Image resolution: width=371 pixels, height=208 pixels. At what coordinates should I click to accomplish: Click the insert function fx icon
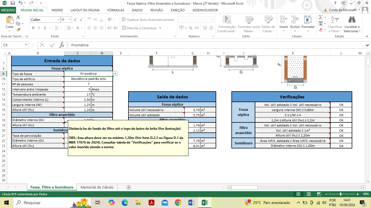click(x=62, y=45)
